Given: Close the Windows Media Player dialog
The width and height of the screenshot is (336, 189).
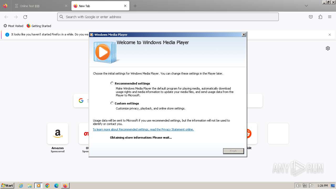Looking at the screenshot, I should [244, 34].
